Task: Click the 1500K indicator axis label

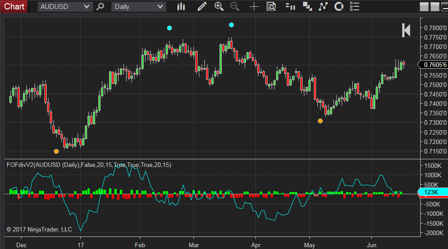Action: 433,166
